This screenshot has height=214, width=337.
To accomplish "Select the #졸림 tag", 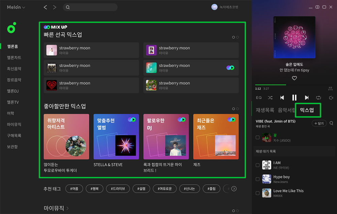I will pos(212,189).
